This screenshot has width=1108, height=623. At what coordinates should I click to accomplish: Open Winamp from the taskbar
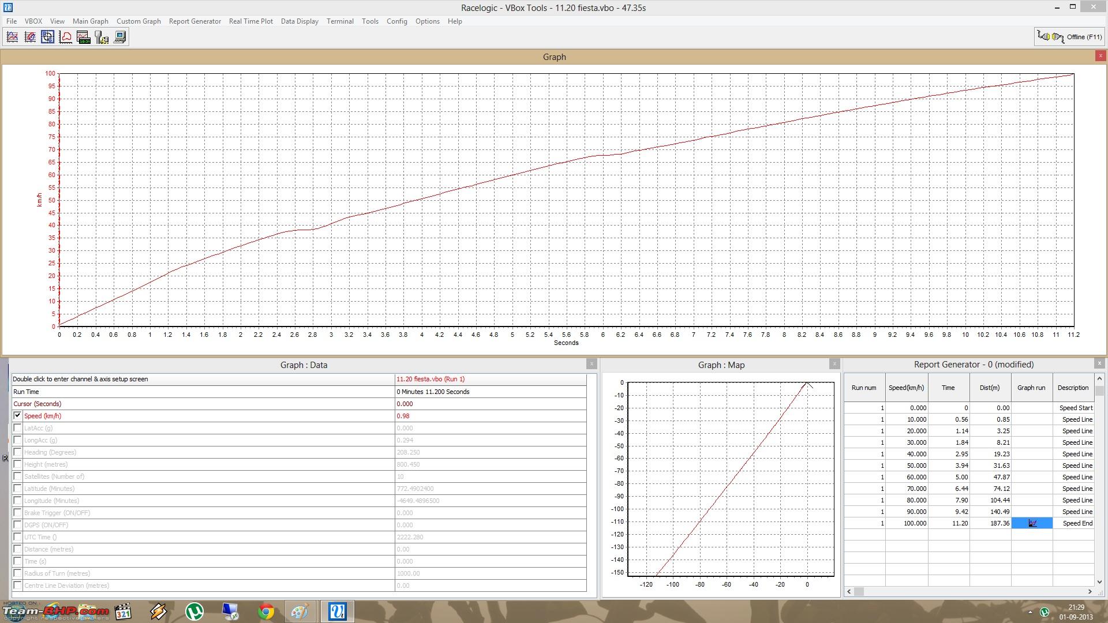158,611
